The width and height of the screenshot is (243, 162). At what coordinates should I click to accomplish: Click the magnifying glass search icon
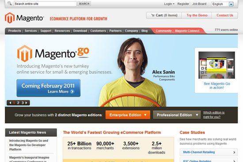click(9, 3)
